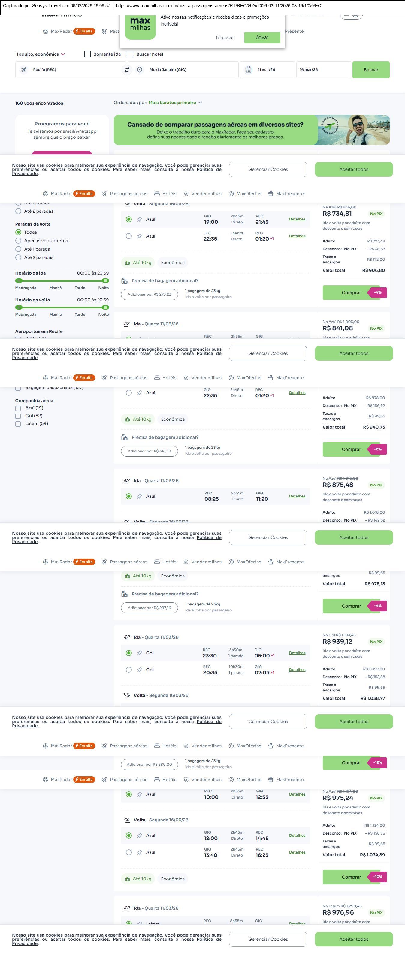405x954 pixels.
Task: Expand the 1 adulto, econômica selector
Action: (41, 54)
